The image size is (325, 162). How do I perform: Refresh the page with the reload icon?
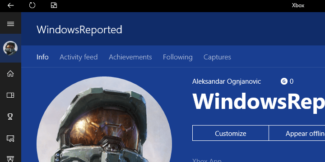click(x=32, y=5)
